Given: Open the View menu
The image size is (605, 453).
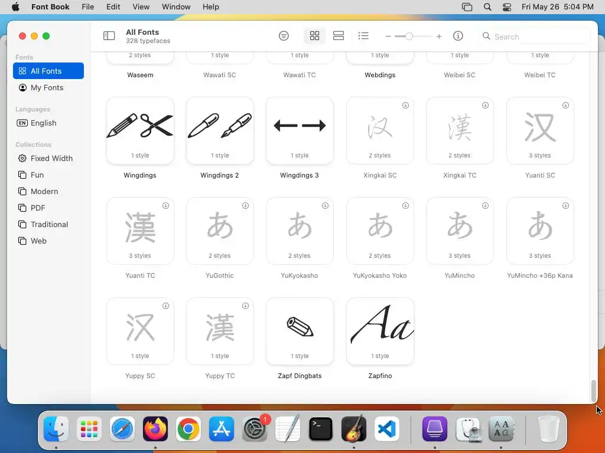Looking at the screenshot, I should pos(141,6).
